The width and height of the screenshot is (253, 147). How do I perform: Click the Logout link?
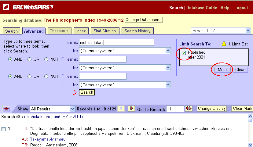pyautogui.click(x=241, y=8)
